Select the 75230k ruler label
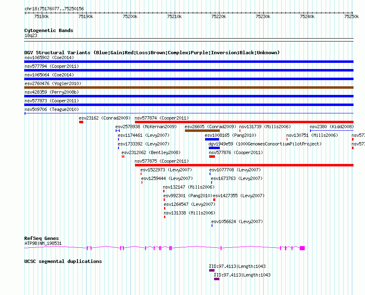Image resolution: width=365 pixels, height=295 pixels. 263,16
